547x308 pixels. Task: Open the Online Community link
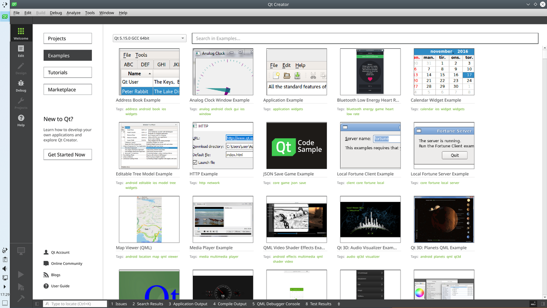(x=67, y=264)
